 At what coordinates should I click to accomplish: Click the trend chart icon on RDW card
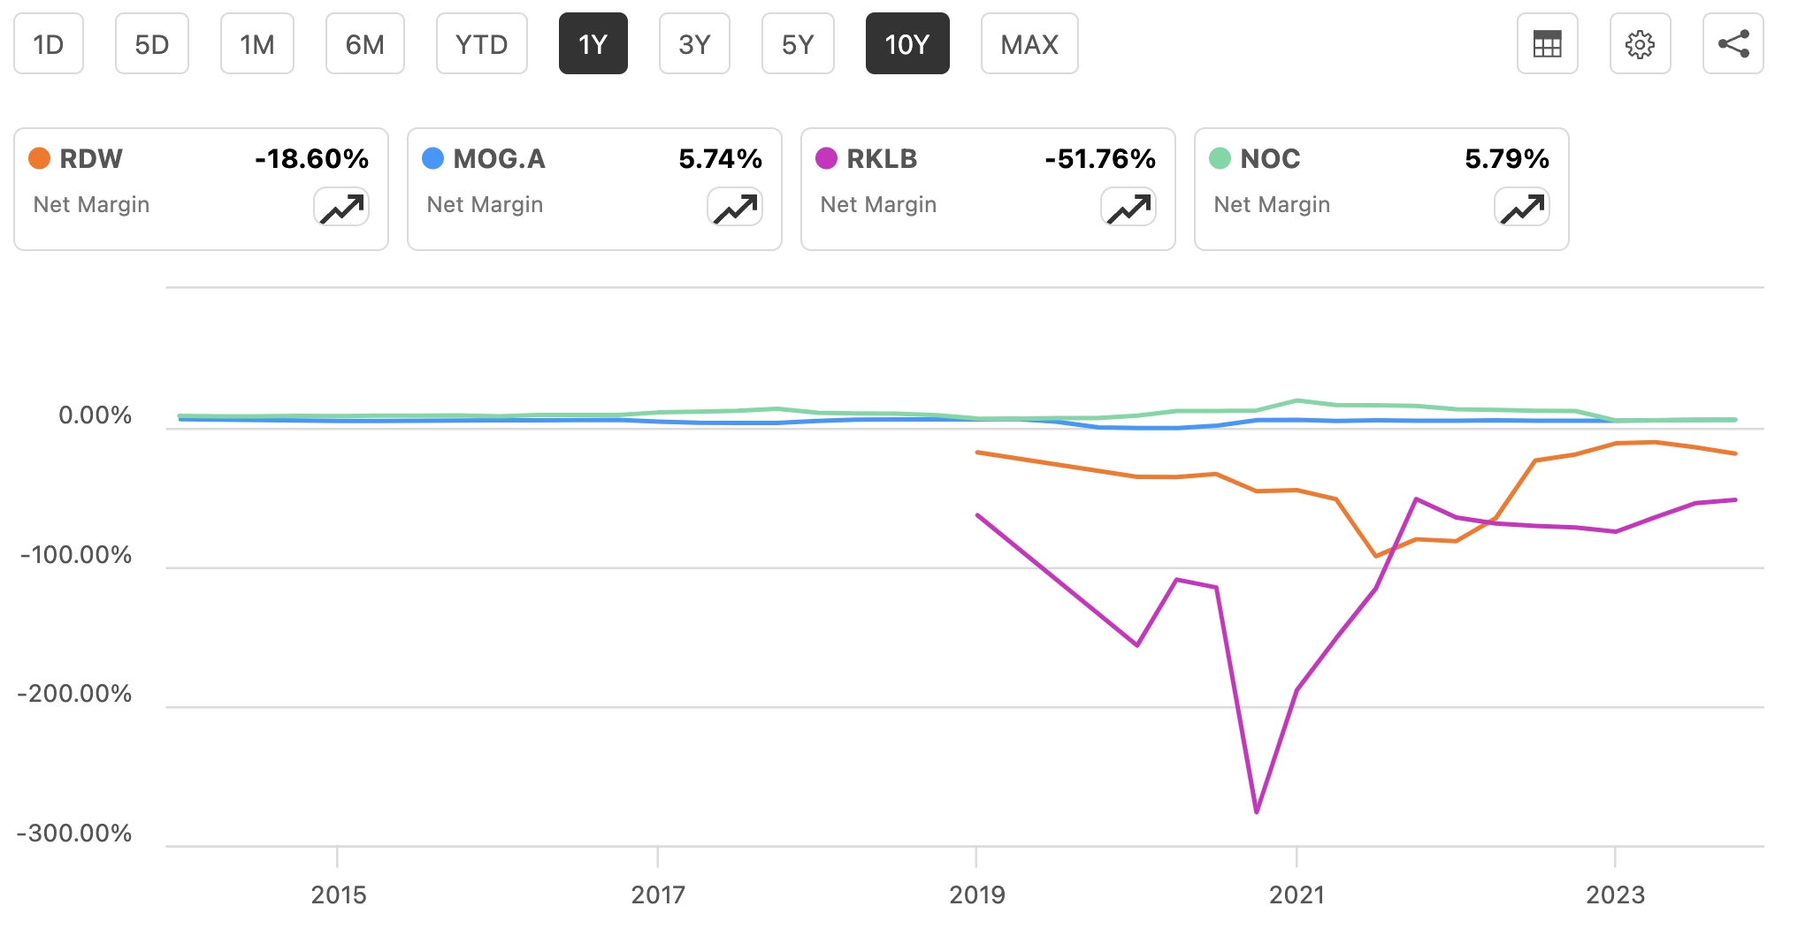[x=341, y=206]
